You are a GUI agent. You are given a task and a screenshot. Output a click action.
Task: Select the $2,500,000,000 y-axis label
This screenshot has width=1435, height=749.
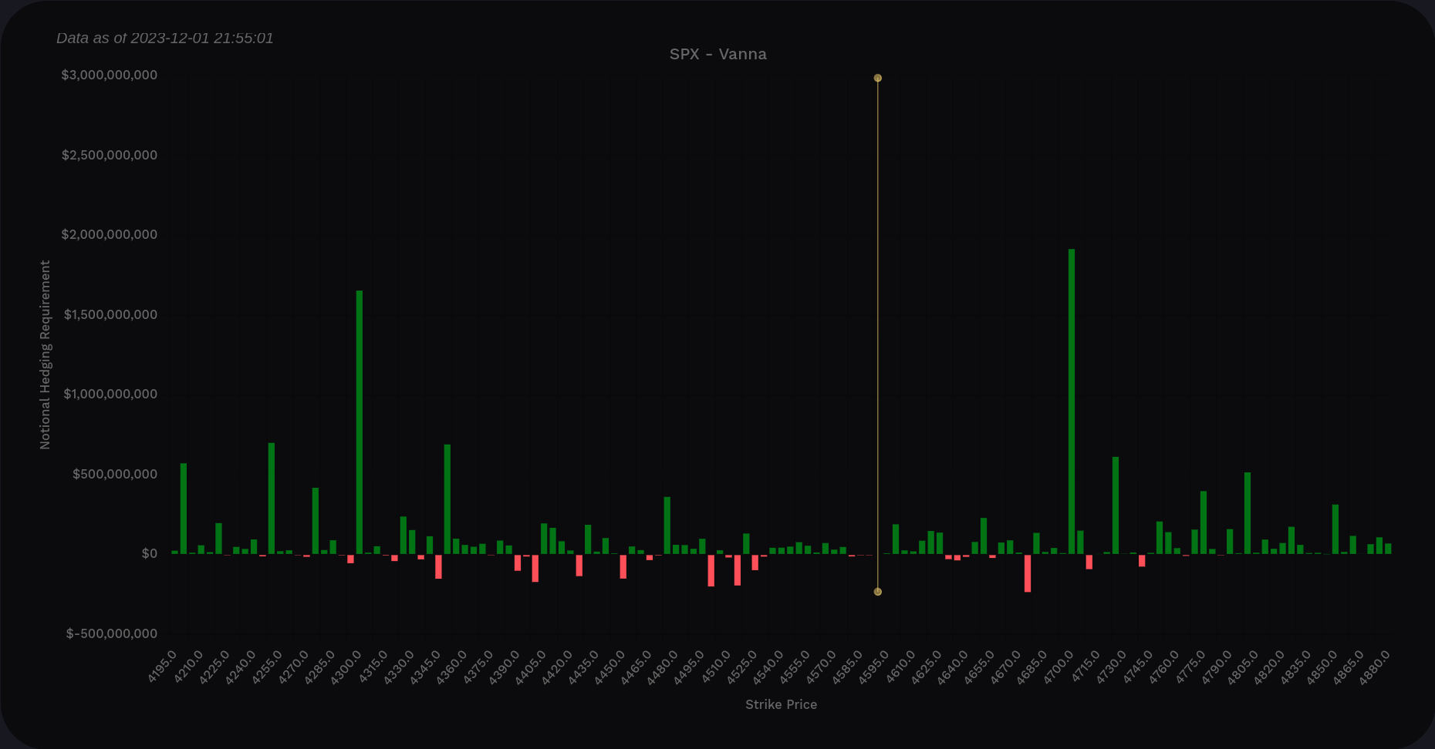[x=110, y=155]
